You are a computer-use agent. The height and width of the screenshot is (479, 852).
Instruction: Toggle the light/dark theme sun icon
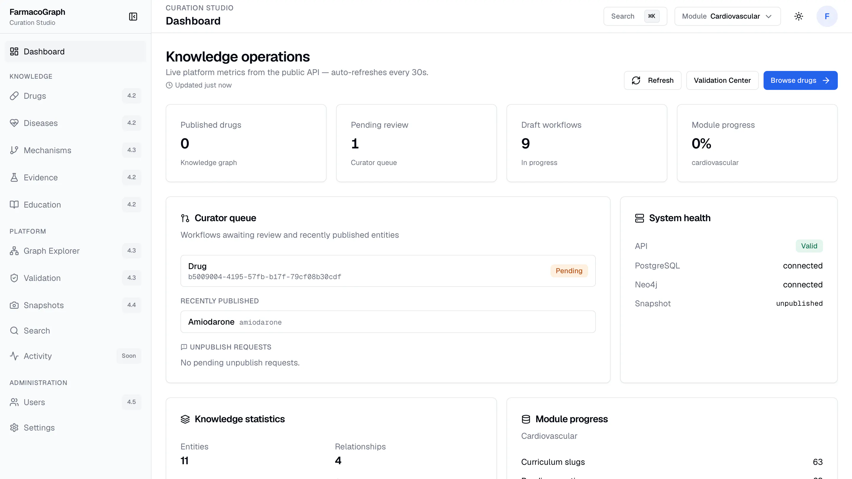point(799,16)
